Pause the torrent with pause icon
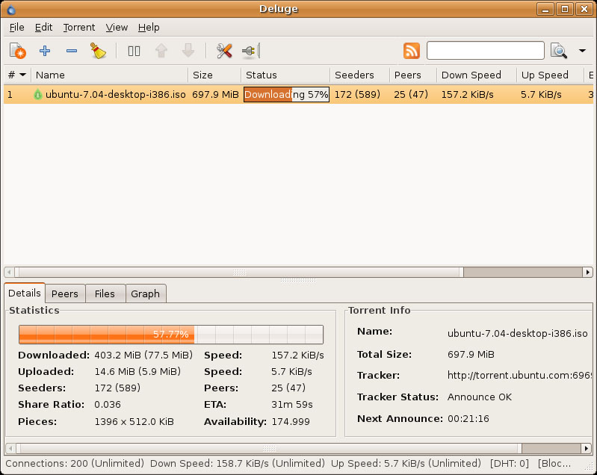Screen dimensions: 597x475 pyautogui.click(x=134, y=51)
